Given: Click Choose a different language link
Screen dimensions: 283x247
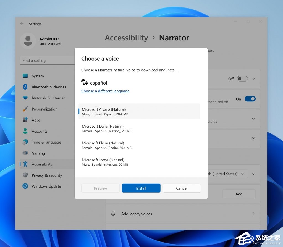Looking at the screenshot, I should click(105, 91).
